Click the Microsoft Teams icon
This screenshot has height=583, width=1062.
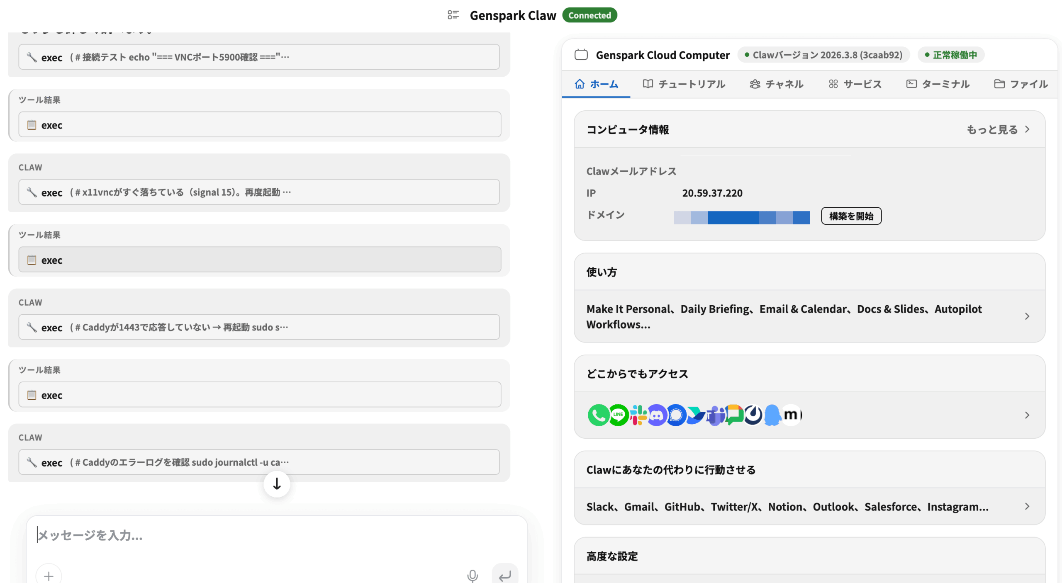(715, 415)
